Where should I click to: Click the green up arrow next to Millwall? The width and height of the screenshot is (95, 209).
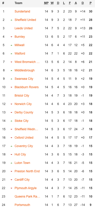coord(11,45)
